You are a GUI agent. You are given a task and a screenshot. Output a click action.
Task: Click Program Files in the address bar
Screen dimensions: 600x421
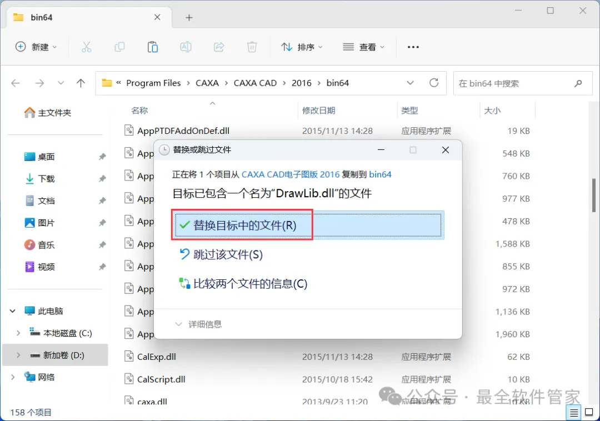(x=153, y=83)
